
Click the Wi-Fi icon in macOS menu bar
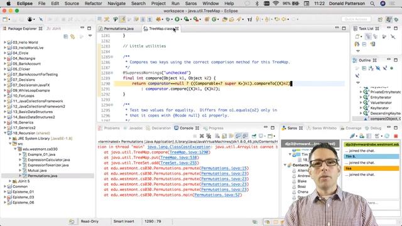276,4
